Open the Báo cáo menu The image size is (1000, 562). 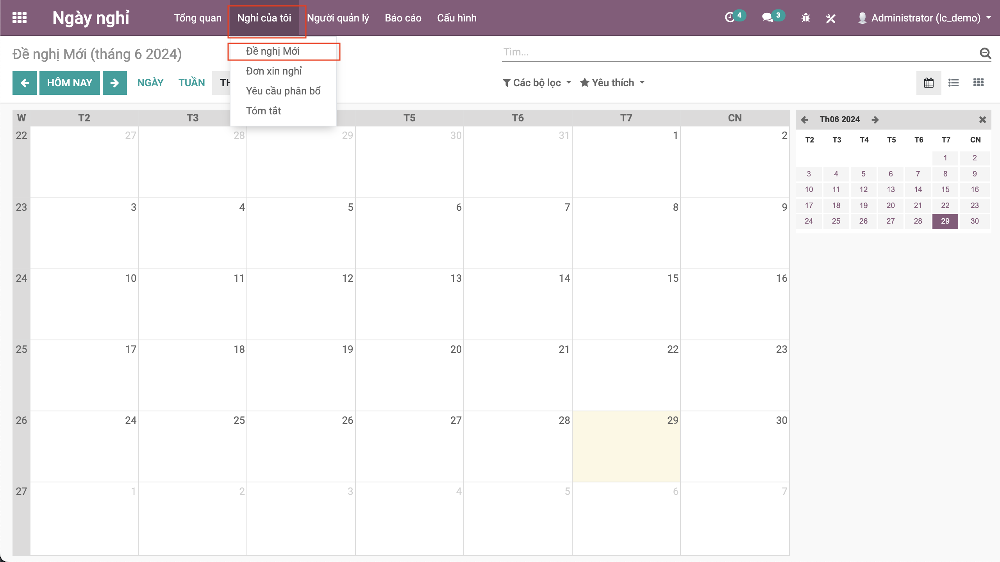[x=403, y=18]
